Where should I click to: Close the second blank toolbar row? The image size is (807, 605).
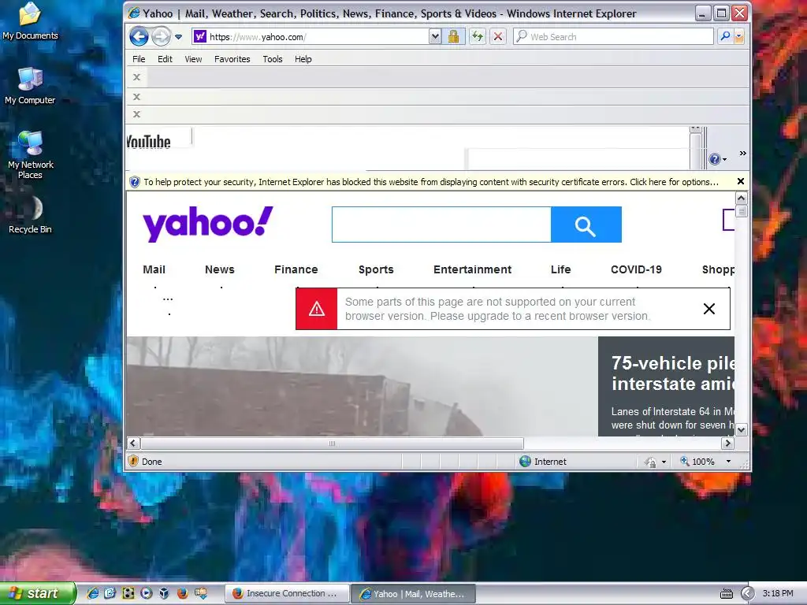tap(136, 96)
